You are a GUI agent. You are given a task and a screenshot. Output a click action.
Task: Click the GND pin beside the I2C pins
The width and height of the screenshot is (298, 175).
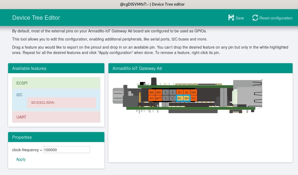[x=194, y=92]
